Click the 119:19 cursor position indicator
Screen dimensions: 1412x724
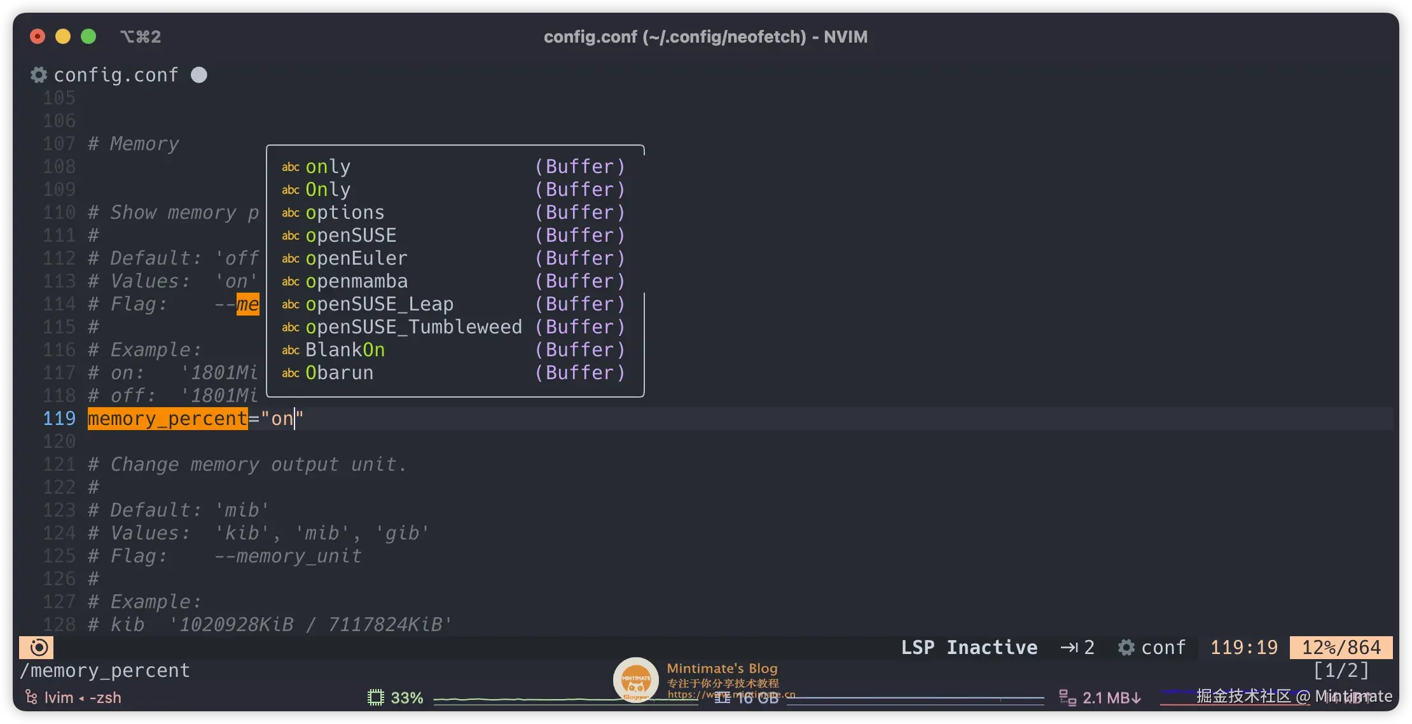(1243, 648)
